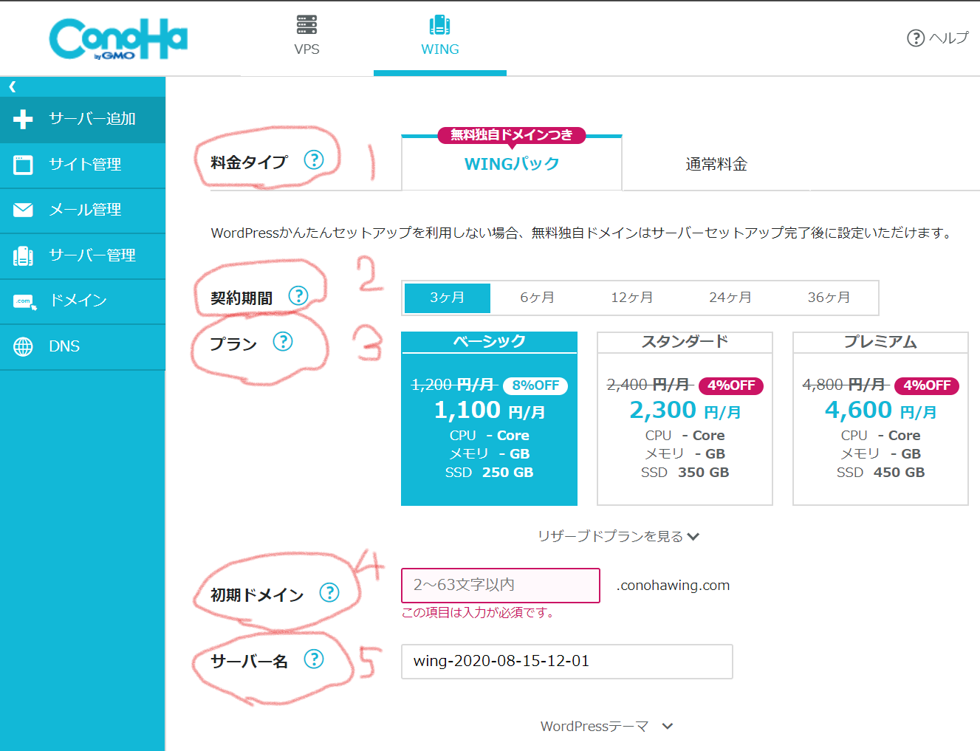Viewport: 980px width, 751px height.
Task: Open the VPS tab label
Action: tap(307, 49)
